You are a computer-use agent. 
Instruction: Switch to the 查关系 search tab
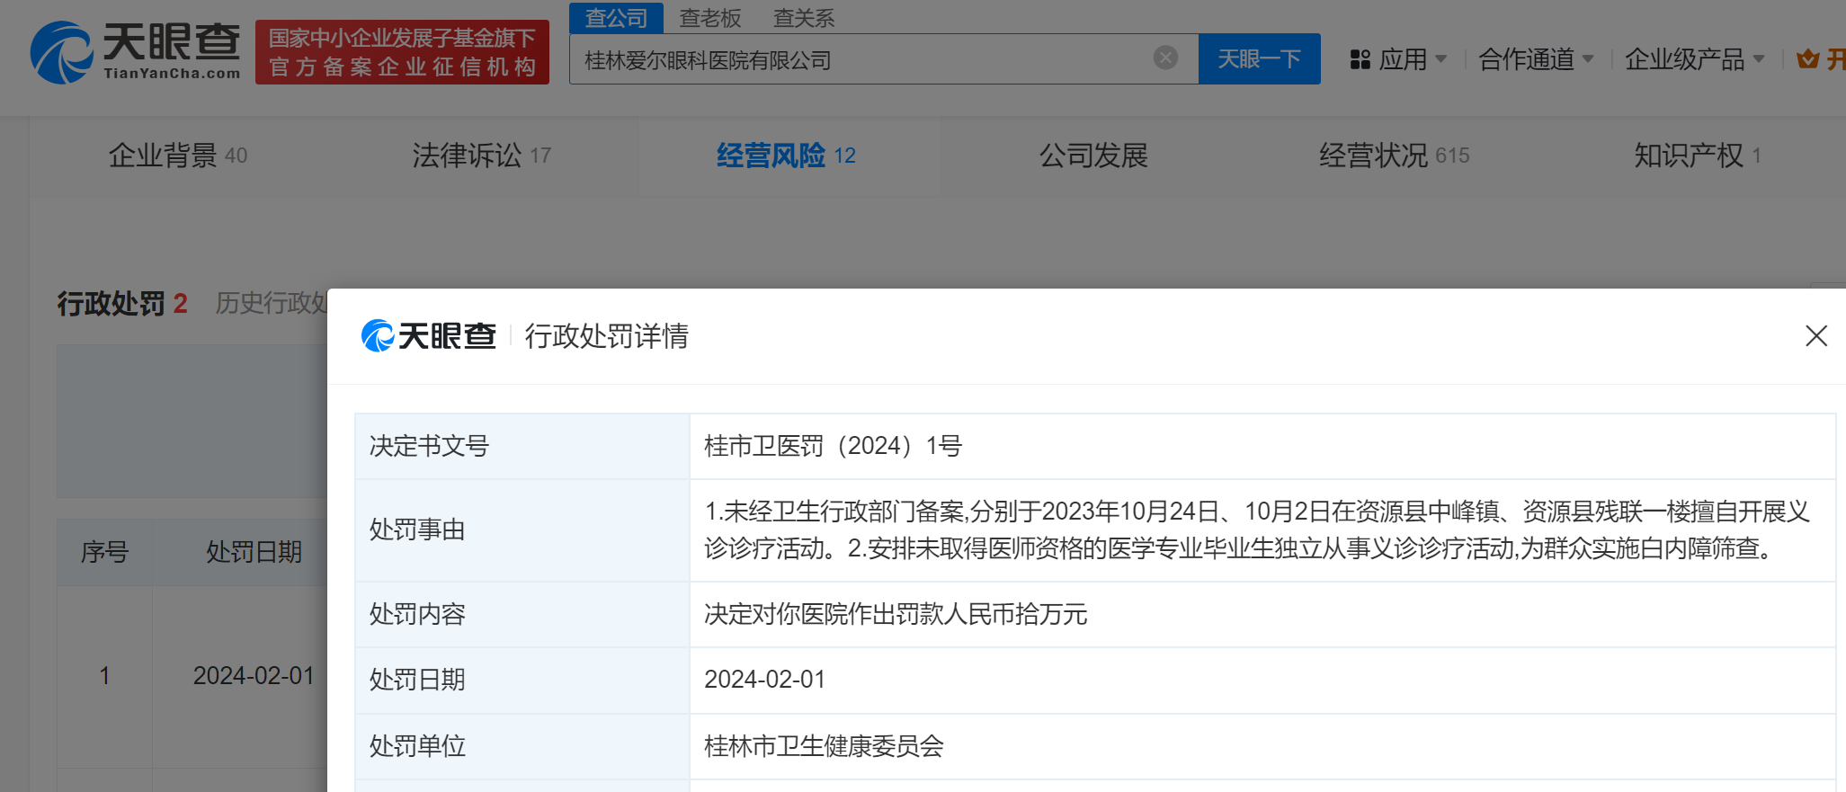pyautogui.click(x=803, y=18)
